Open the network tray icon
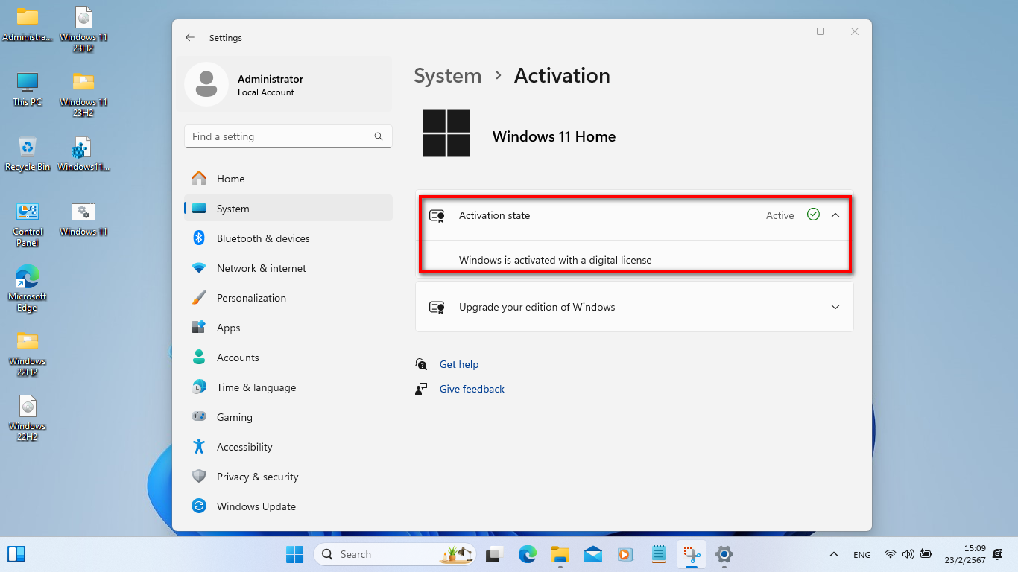This screenshot has height=572, width=1018. pos(890,554)
